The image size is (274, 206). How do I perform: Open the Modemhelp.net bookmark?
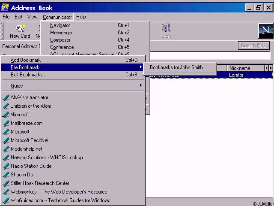(27, 149)
